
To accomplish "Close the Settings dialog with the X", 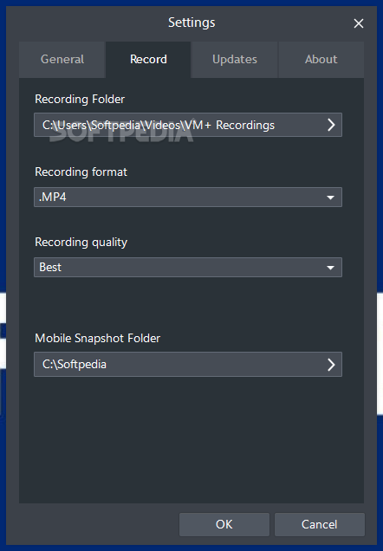I will (x=359, y=23).
